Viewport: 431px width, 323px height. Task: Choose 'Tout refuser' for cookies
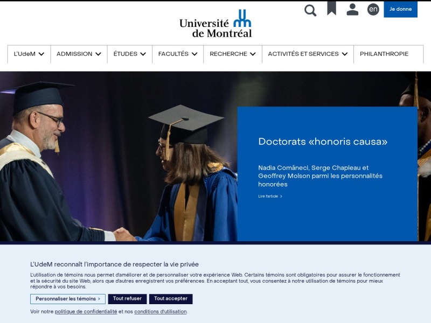point(127,299)
